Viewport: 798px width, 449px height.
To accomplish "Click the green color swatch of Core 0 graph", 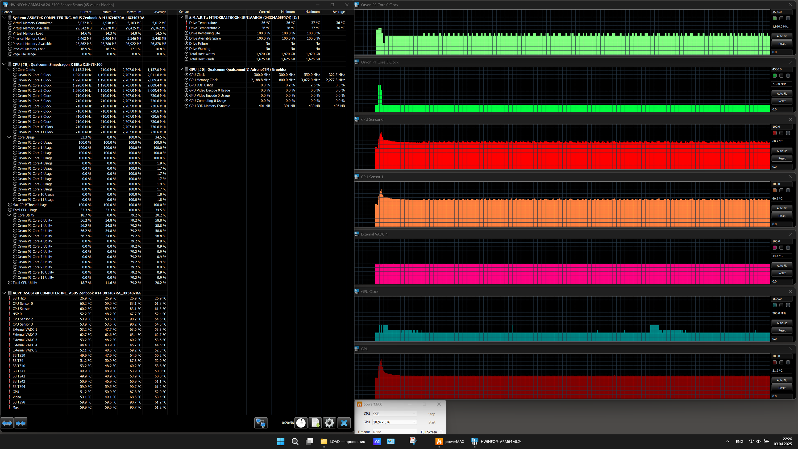I will coord(774,18).
